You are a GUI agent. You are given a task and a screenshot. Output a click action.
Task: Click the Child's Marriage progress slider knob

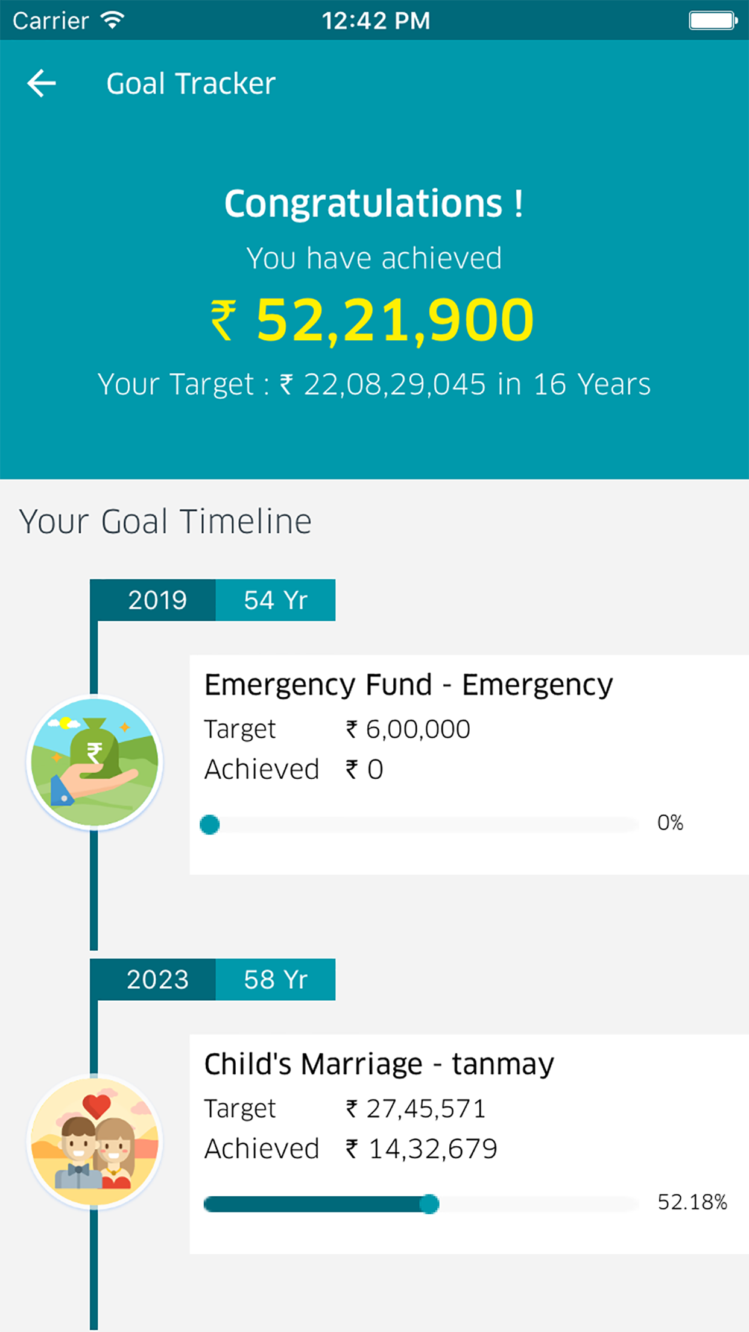tap(429, 1204)
